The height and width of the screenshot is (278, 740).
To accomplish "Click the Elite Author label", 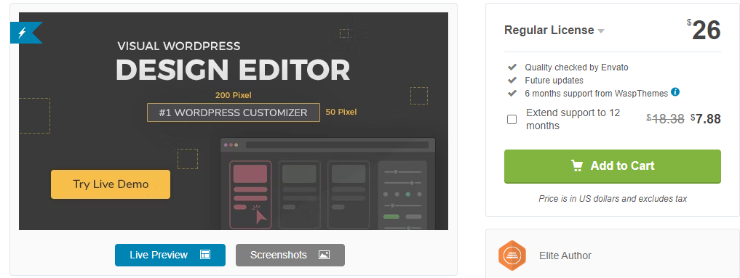I will [565, 256].
